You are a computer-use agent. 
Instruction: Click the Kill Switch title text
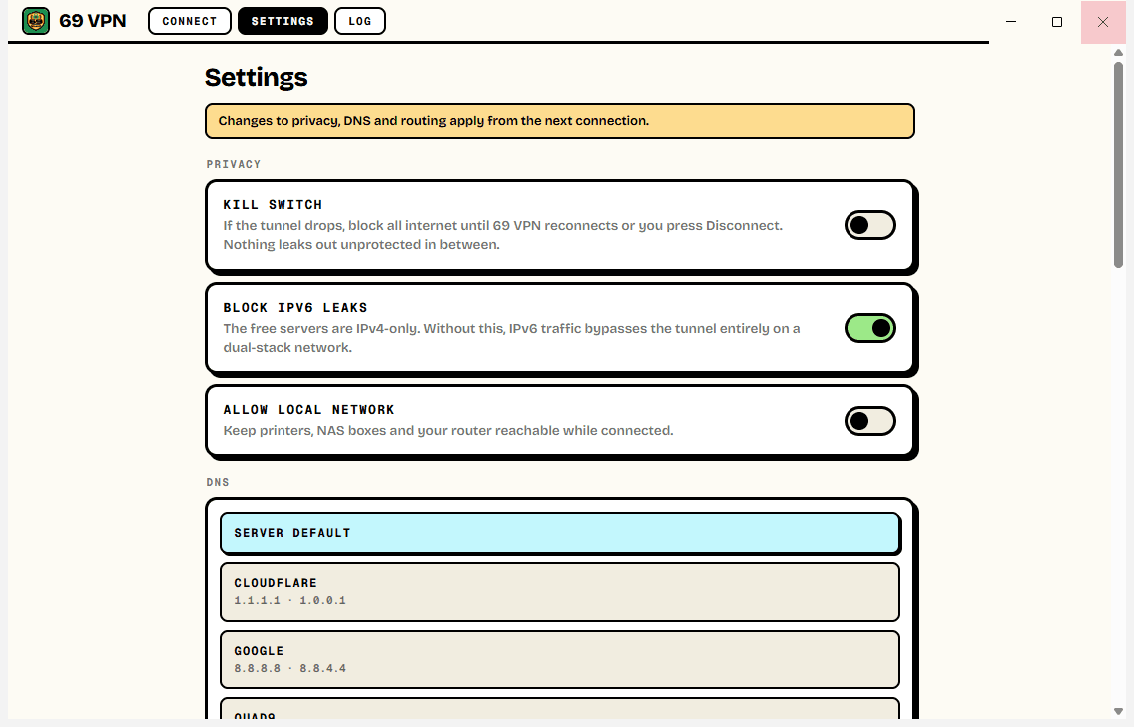(x=273, y=205)
